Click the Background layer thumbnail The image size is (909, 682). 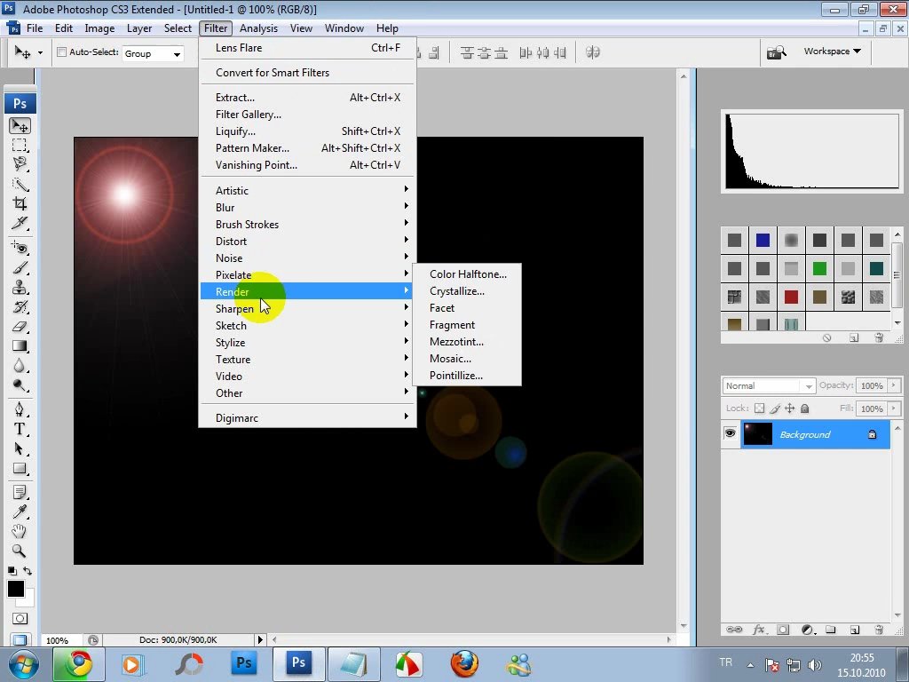pyautogui.click(x=758, y=434)
